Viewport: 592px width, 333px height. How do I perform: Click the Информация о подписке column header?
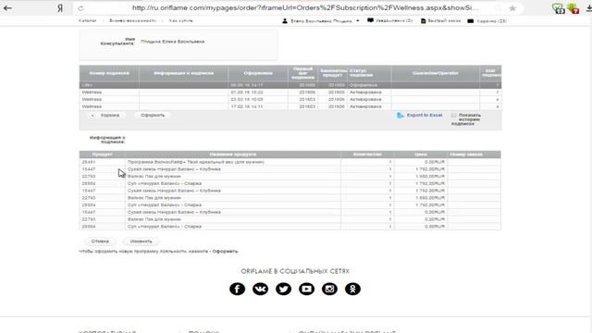point(183,73)
